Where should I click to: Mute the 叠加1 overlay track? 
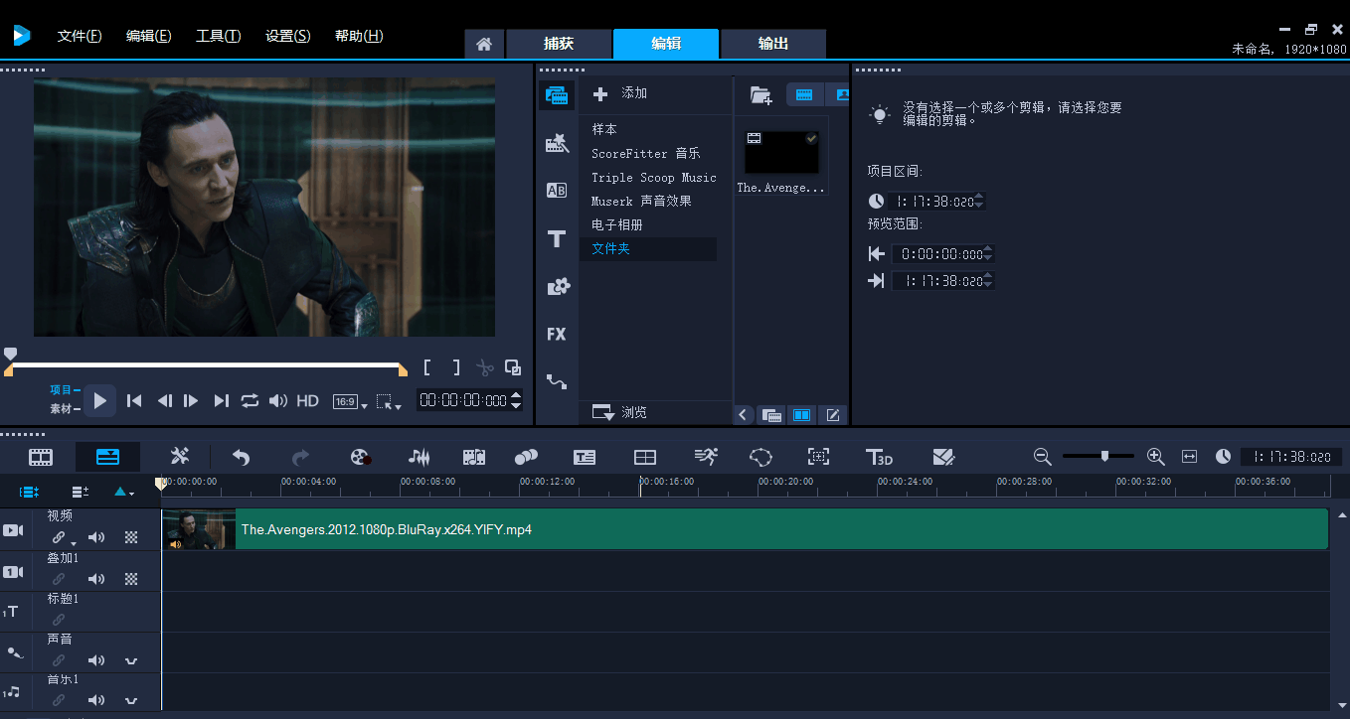point(96,579)
